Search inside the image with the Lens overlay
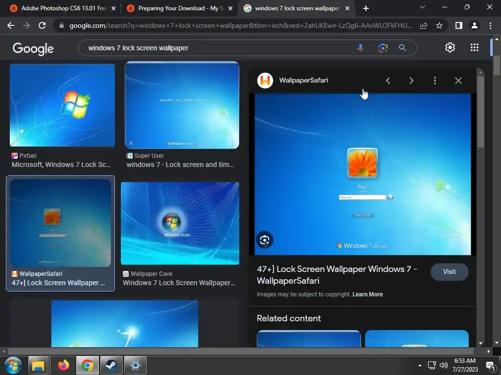501x375 pixels. pos(265,240)
